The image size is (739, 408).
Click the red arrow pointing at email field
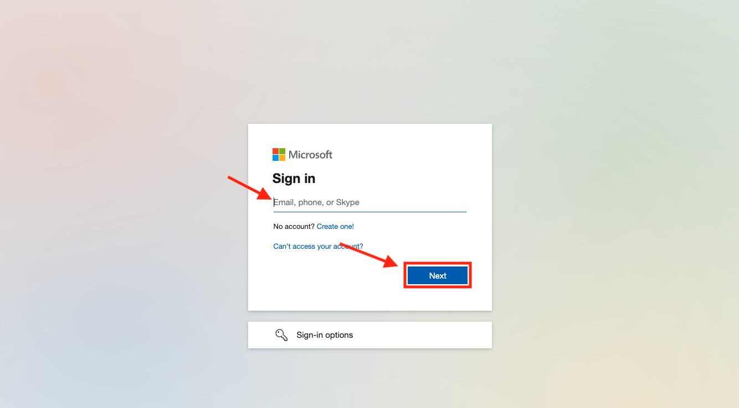pos(250,188)
